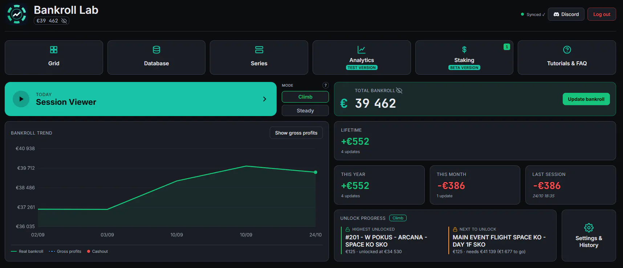
Task: Click the Last Session -€386 card
Action: (571, 185)
